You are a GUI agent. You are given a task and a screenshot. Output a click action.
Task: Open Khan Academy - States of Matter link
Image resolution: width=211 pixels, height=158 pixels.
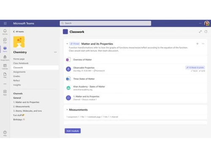pos(89,86)
